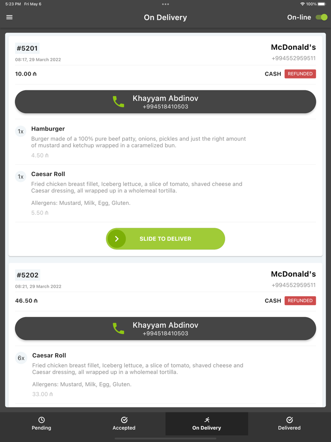The image size is (331, 442).
Task: Switch to the Pending tab
Action: (x=41, y=424)
